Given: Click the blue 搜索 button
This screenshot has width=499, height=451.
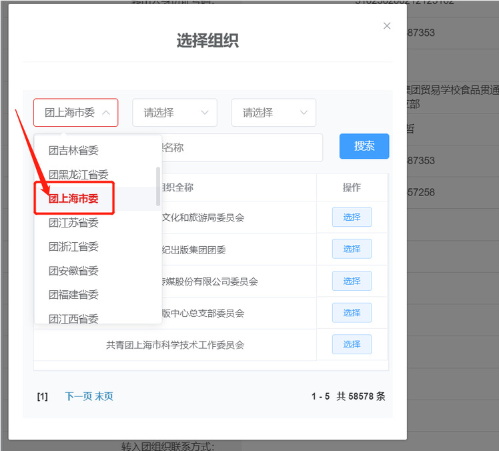Looking at the screenshot, I should [364, 146].
